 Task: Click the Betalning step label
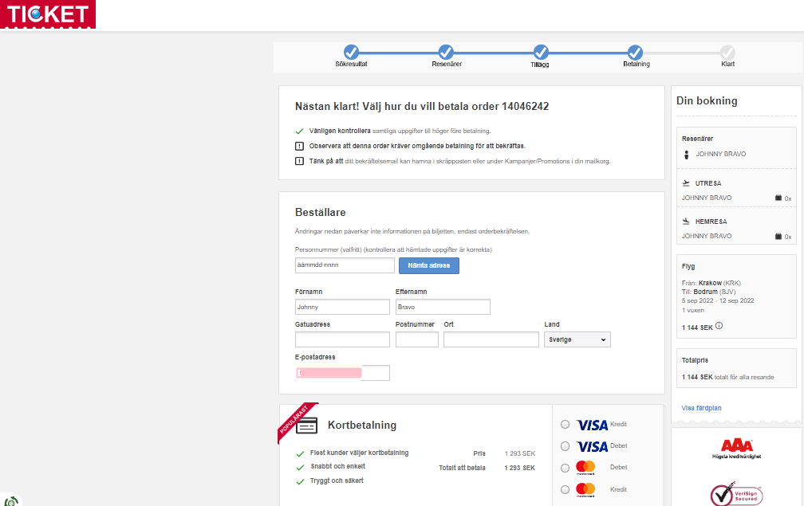coord(636,64)
